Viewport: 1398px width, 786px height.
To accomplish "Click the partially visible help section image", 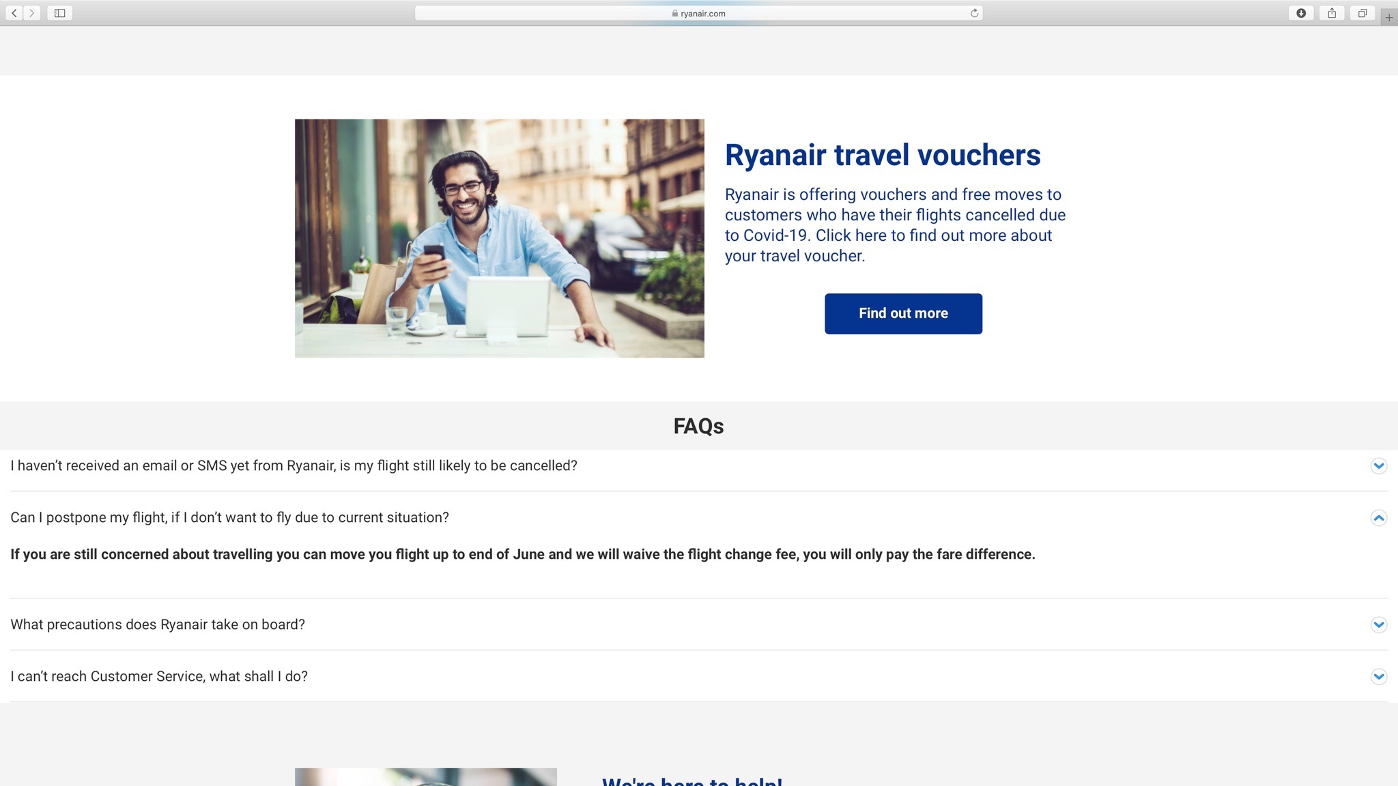I will pyautogui.click(x=425, y=776).
